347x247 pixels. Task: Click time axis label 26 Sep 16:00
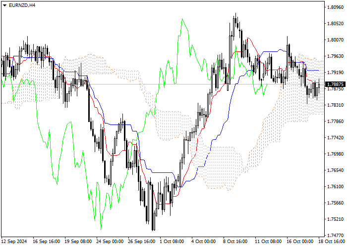[142, 242]
